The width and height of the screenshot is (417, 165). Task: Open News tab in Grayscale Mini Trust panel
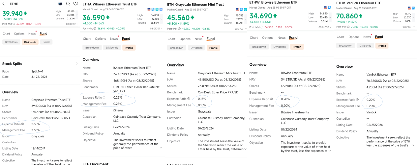pyautogui.click(x=198, y=39)
